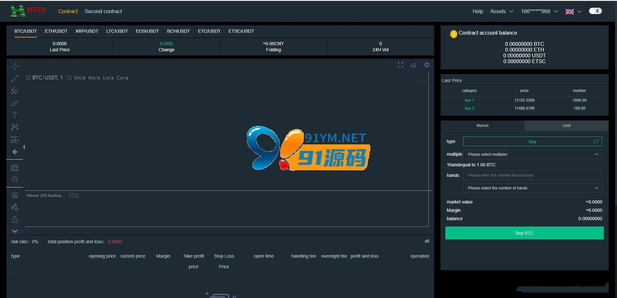This screenshot has width=617, height=298.
Task: Click the number of purchases input field
Action: point(532,175)
